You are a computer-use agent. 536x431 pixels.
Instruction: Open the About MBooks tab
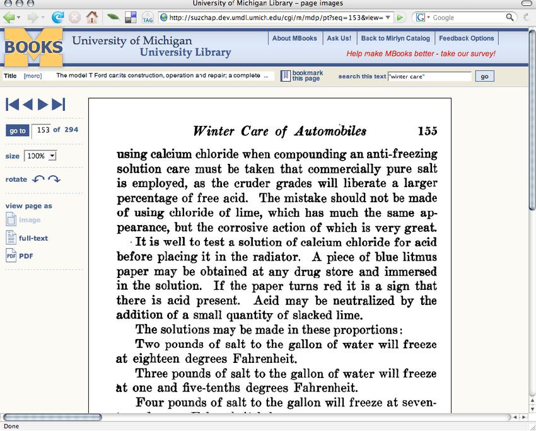294,38
